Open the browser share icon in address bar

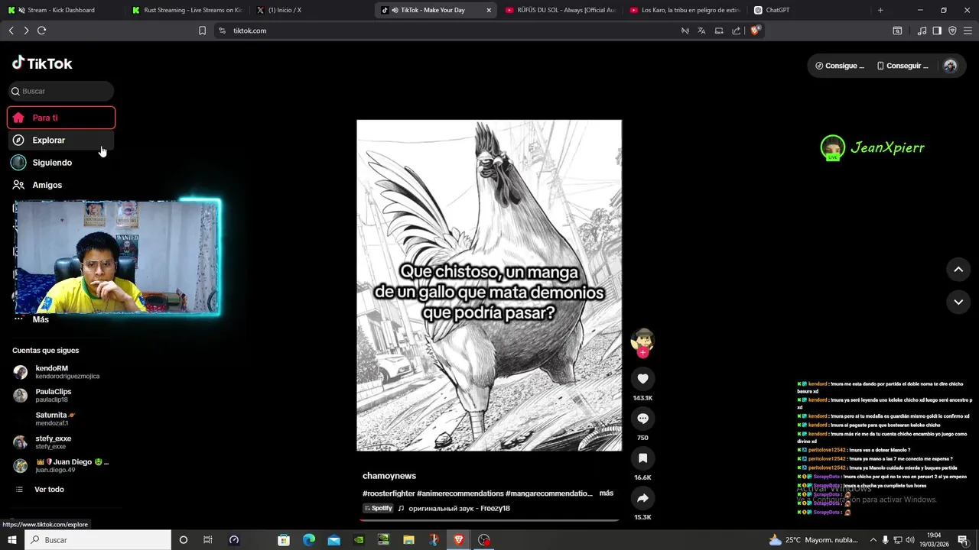(736, 31)
